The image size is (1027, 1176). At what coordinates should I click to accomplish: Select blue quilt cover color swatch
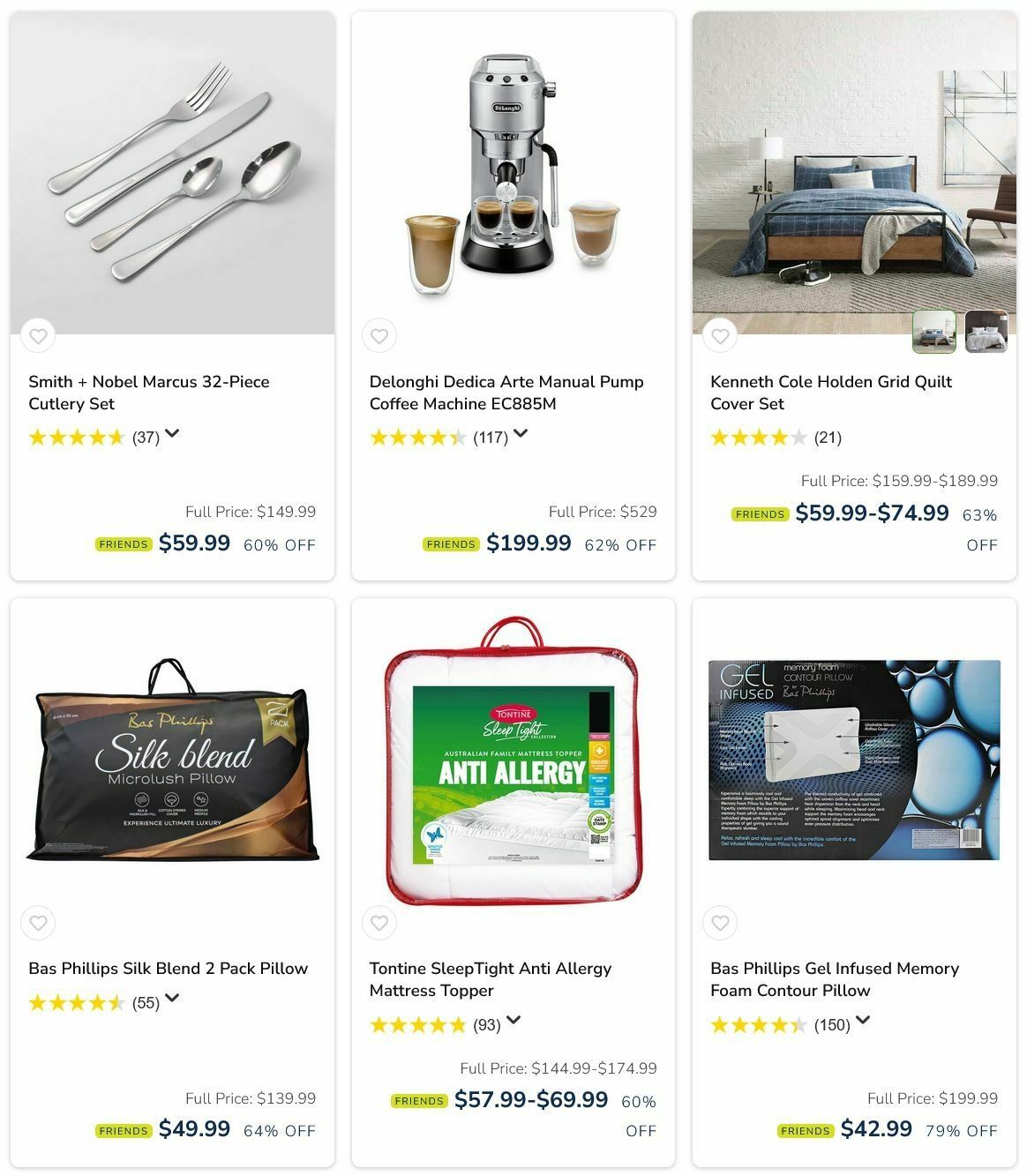[x=933, y=332]
